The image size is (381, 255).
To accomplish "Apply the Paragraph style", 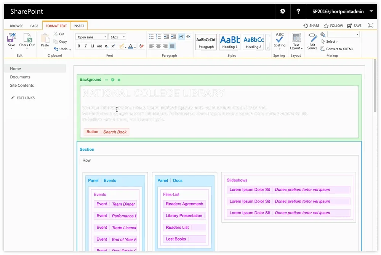I will click(x=206, y=42).
